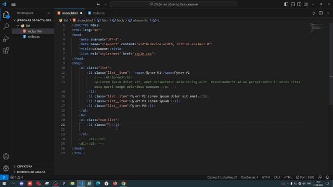This screenshot has height=187, width=333.
Task: Change language mode via HTML indicator
Action: coord(288,177)
